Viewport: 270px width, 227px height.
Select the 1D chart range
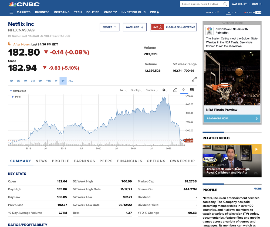pos(11,81)
